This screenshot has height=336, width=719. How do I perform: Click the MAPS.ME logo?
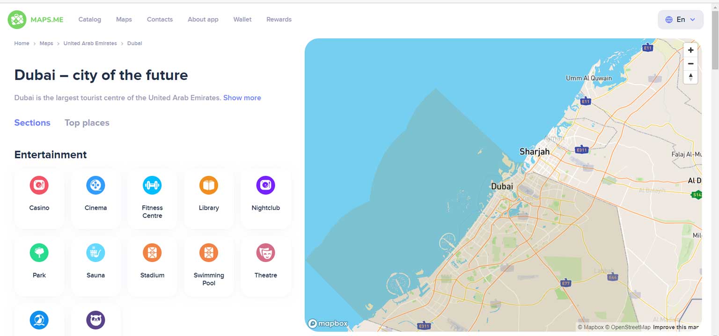pyautogui.click(x=35, y=19)
